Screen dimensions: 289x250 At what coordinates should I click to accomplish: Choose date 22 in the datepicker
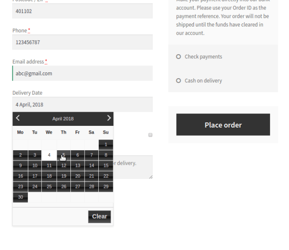tap(106, 176)
